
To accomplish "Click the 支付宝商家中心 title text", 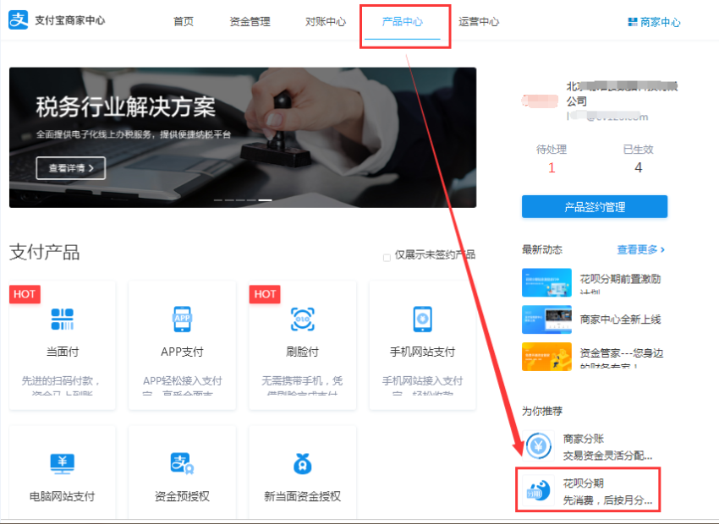I will point(70,20).
